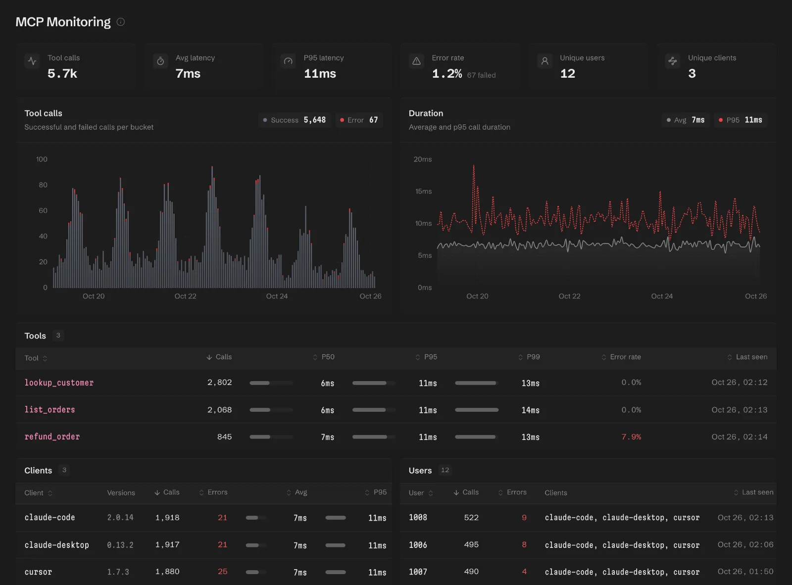Click the Unique users person icon
The image size is (792, 585).
click(544, 61)
